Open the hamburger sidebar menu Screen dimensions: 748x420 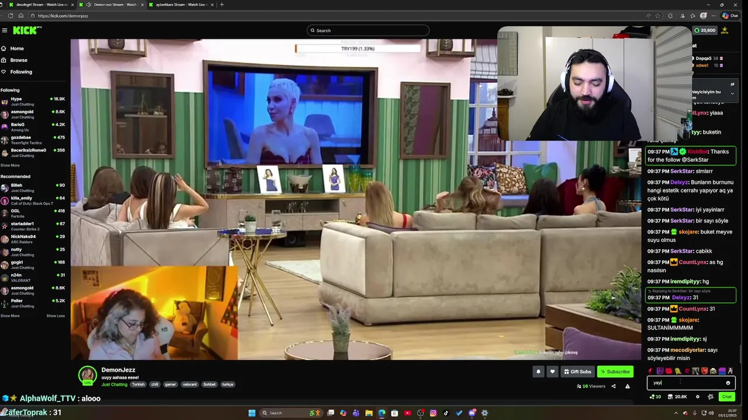(5, 30)
